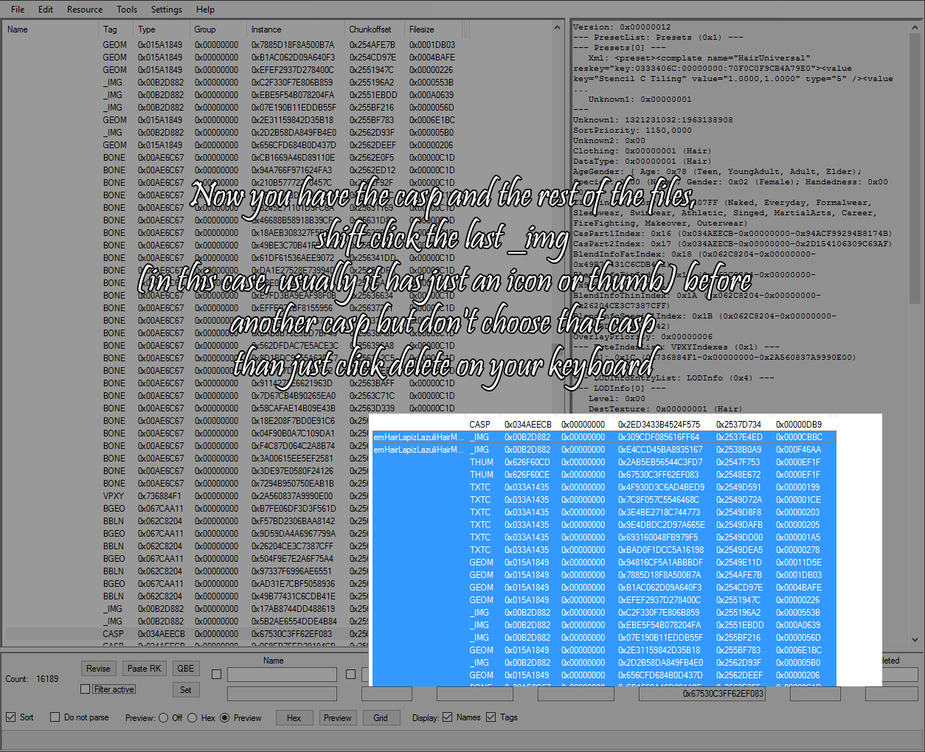Uncheck the Display Names checkbox
925x752 pixels.
click(447, 717)
